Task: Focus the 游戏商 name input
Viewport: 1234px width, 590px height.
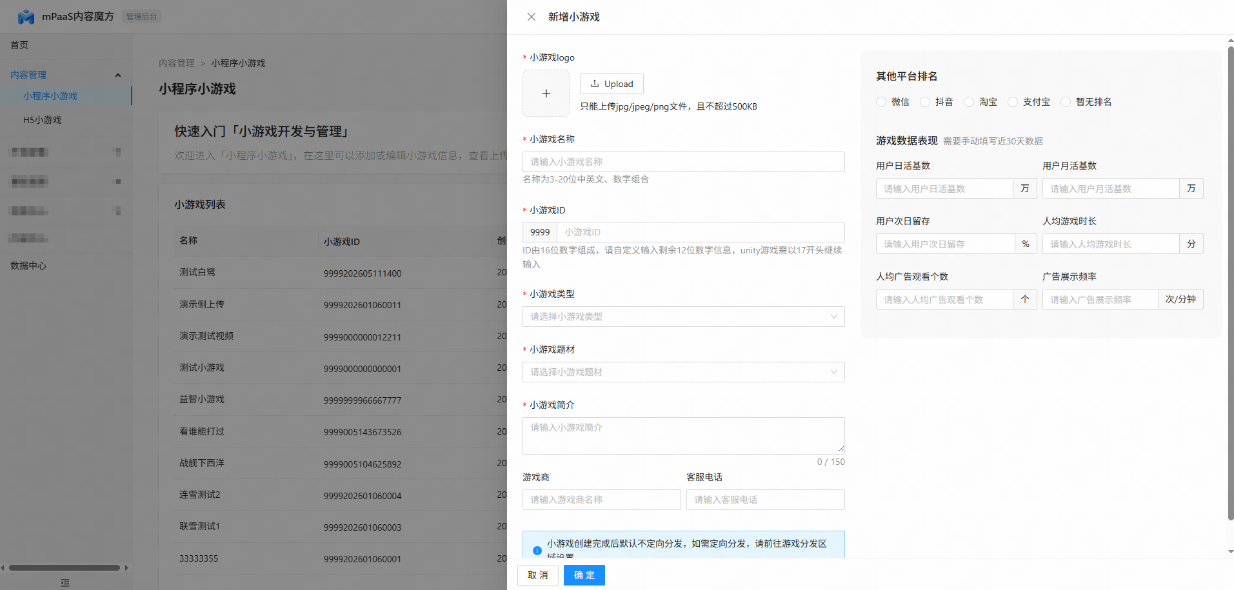Action: tap(601, 500)
